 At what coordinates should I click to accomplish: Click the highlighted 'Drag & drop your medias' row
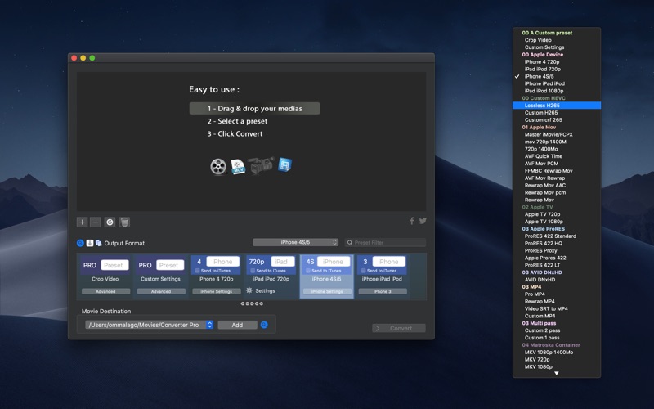[255, 109]
